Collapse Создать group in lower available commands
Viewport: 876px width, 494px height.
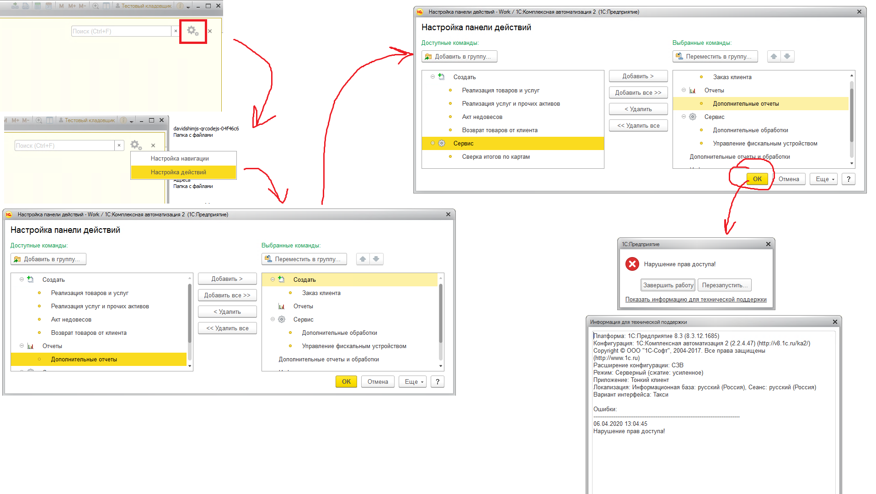pos(21,279)
